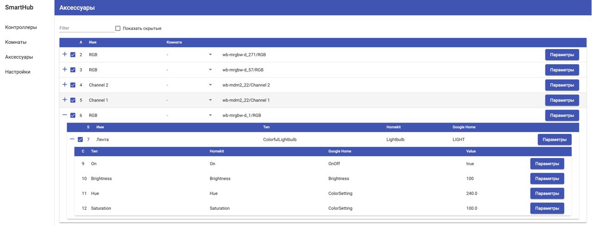Expand the Channel 2 accessory row

pyautogui.click(x=65, y=85)
